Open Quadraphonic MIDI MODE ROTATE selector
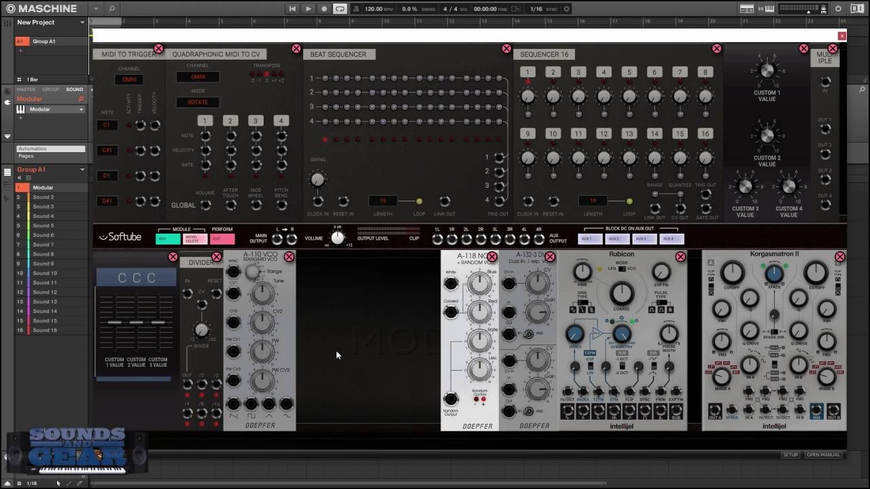The width and height of the screenshot is (870, 489). 198,103
